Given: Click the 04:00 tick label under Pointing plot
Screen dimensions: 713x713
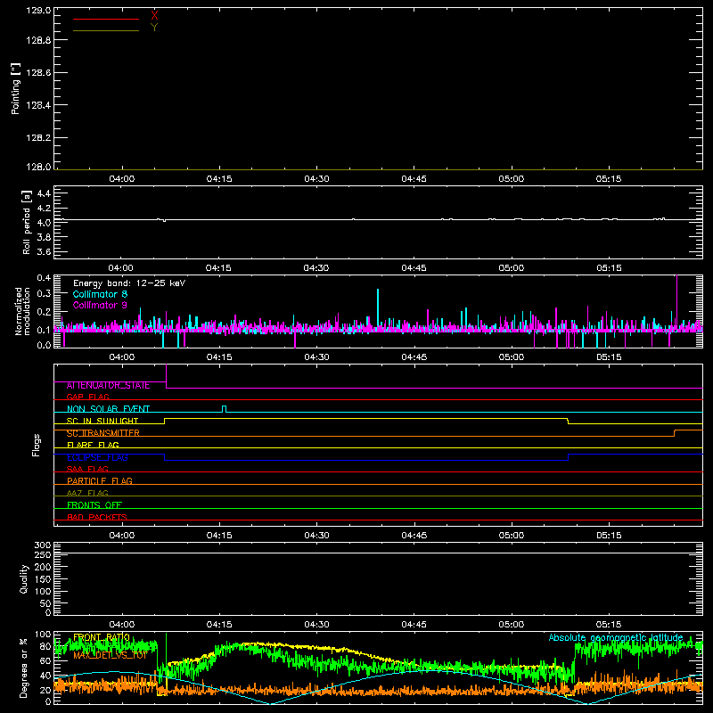Looking at the screenshot, I should point(122,179).
